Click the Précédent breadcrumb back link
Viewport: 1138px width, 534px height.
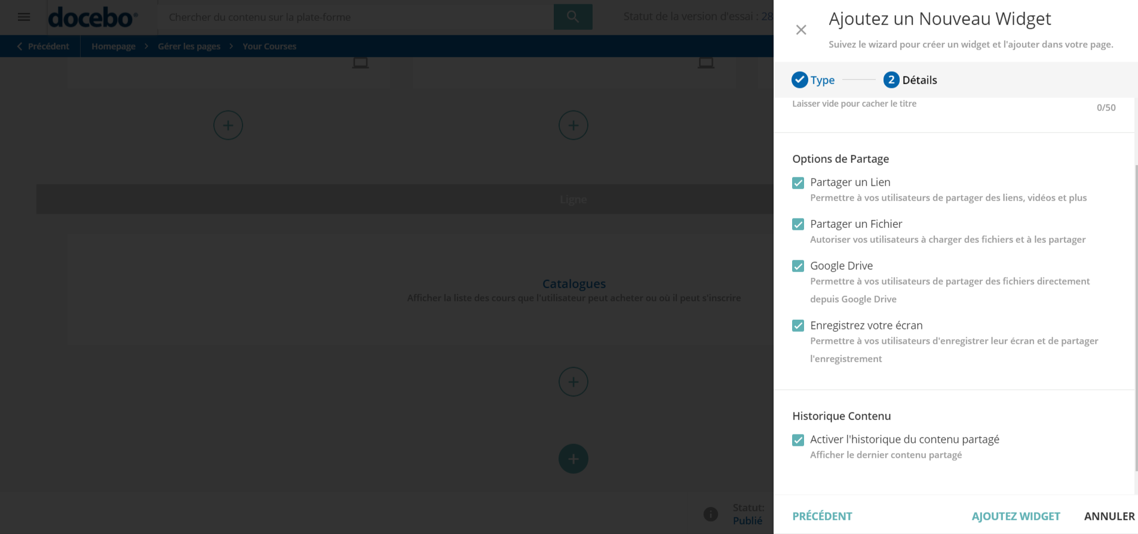[43, 46]
